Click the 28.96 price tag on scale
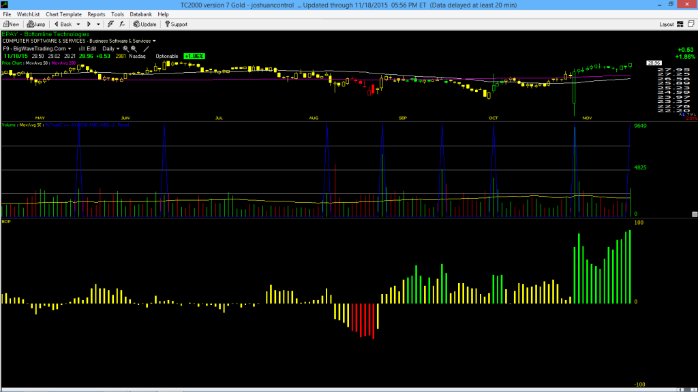 point(654,63)
